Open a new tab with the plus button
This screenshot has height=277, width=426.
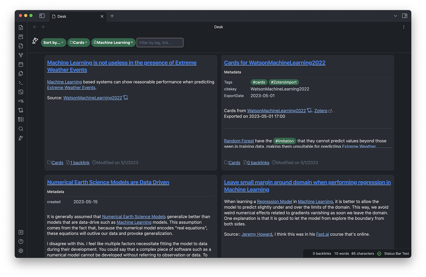click(112, 16)
